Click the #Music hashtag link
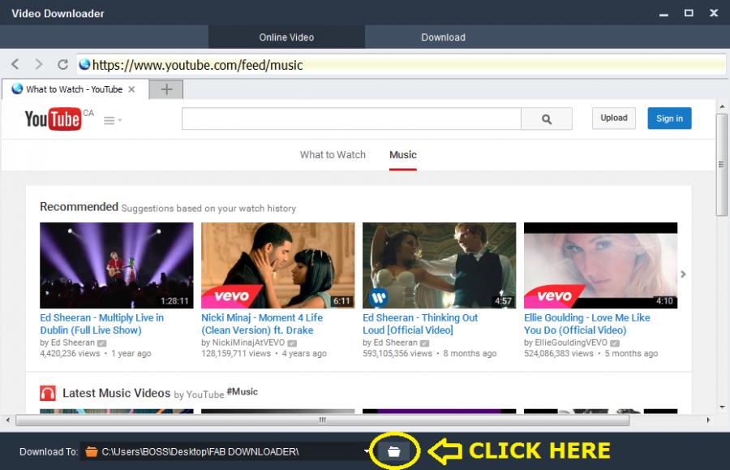 click(x=242, y=392)
